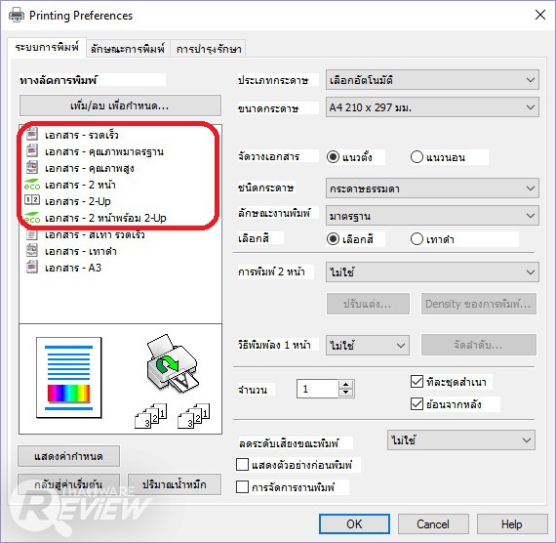This screenshot has height=543, width=556.
Task: Select แนวตั้ง portrait orientation radio
Action: tap(333, 156)
